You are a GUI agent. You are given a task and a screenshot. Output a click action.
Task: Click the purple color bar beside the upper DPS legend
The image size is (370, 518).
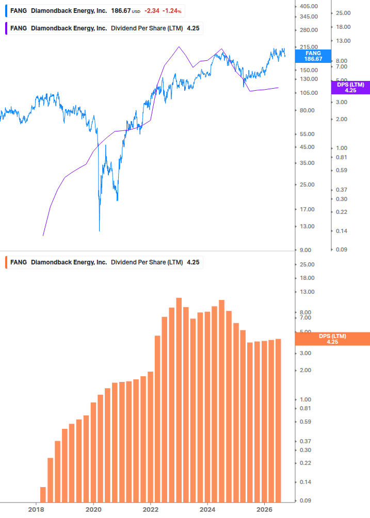[6, 28]
